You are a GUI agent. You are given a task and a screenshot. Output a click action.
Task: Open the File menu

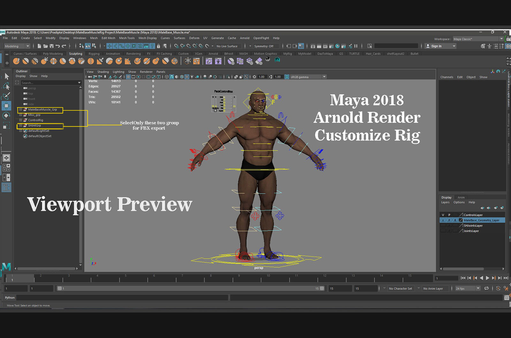click(x=5, y=38)
